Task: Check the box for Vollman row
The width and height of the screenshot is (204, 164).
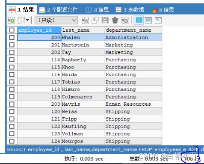Action: (12, 134)
